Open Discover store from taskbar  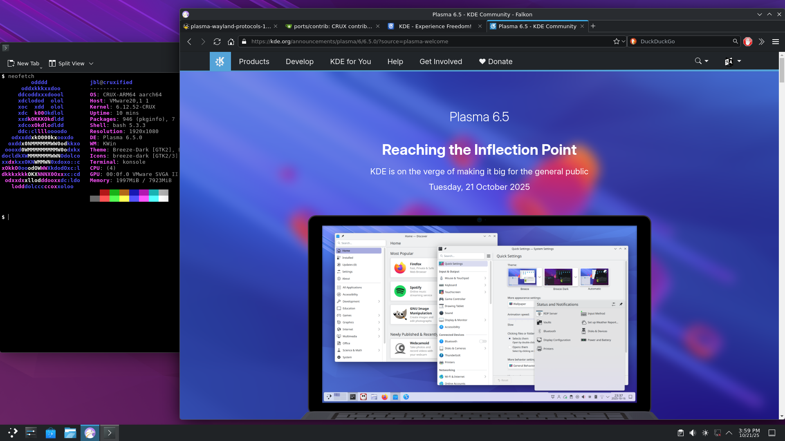pyautogui.click(x=51, y=433)
